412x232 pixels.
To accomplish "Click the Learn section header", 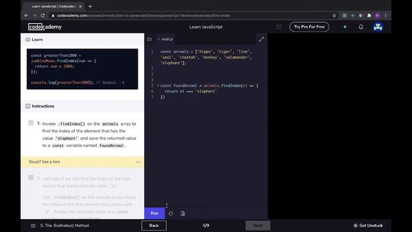I will [82, 40].
